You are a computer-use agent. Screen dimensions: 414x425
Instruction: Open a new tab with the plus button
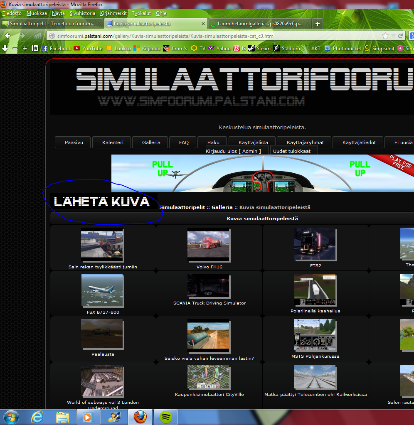[x=318, y=24]
